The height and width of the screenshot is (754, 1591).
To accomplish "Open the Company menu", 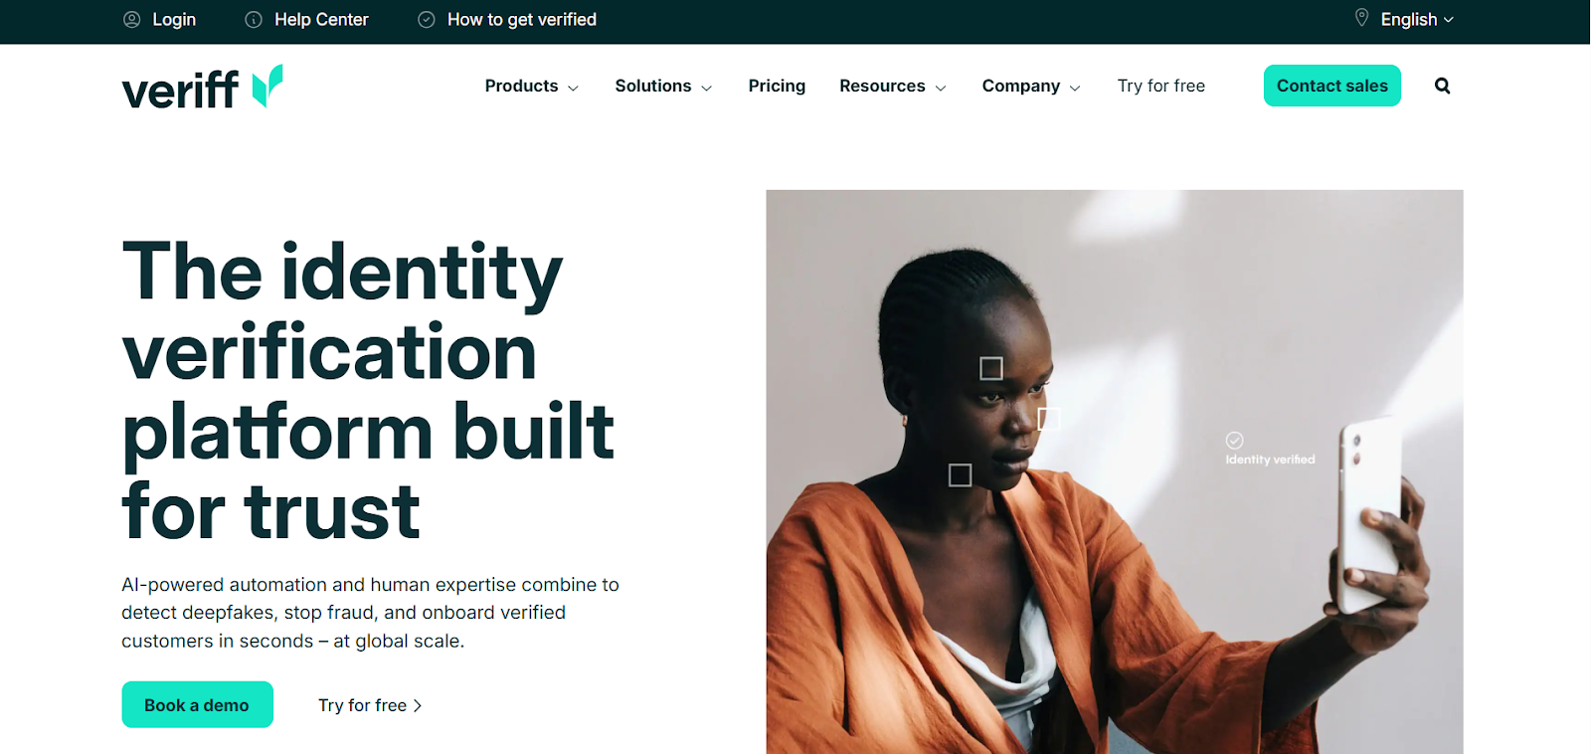I will (x=1031, y=87).
